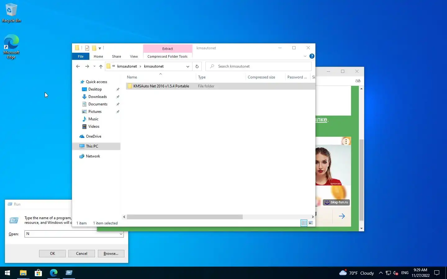The image size is (447, 279).
Task: Sort by Type column header
Action: (x=221, y=77)
